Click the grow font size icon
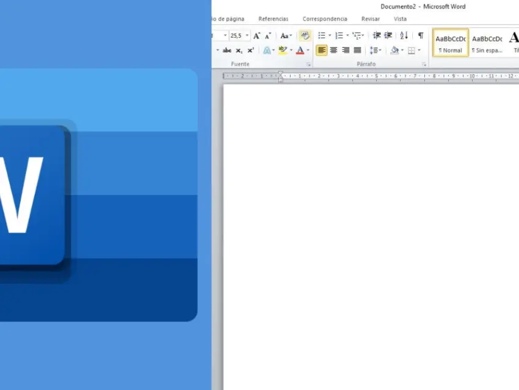 click(x=257, y=36)
